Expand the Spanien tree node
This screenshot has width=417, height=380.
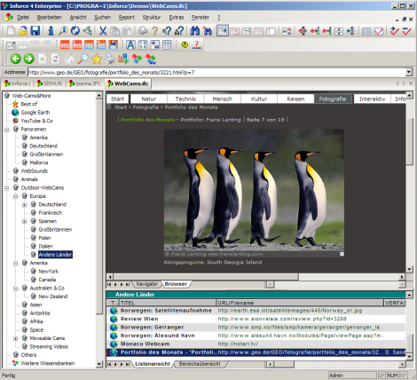(25, 221)
